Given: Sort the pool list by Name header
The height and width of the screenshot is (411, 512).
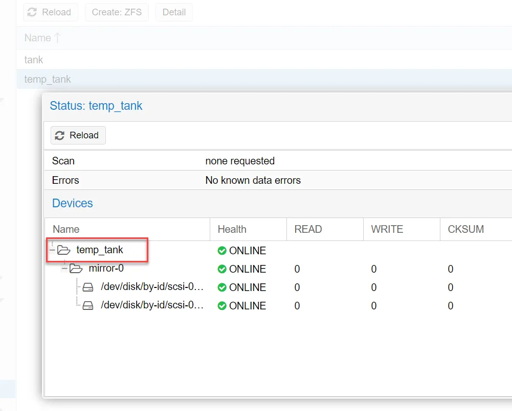Looking at the screenshot, I should pos(37,38).
